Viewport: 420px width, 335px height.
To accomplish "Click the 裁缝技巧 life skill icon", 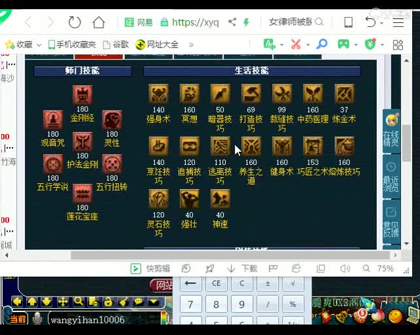I will (282, 94).
